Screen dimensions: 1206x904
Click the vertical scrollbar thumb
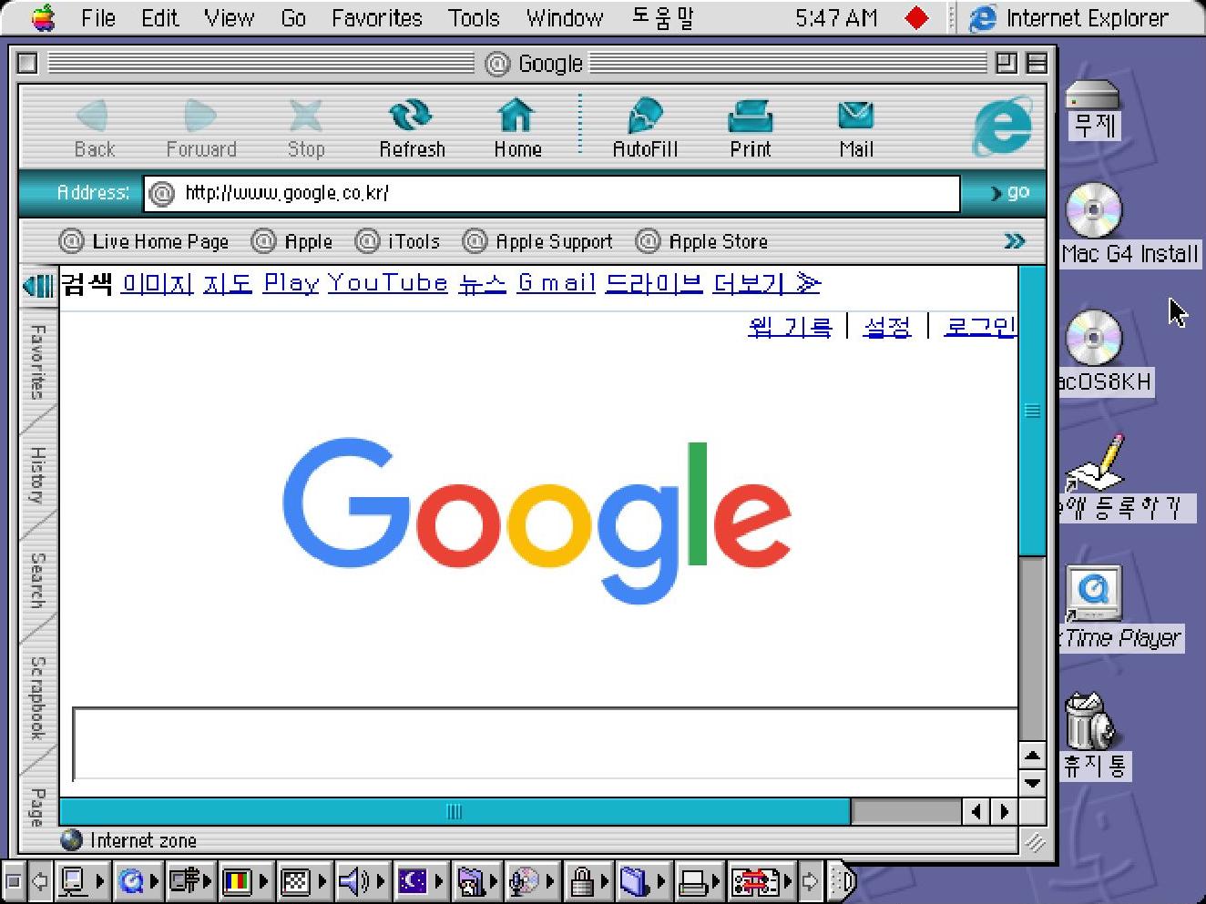click(1032, 410)
